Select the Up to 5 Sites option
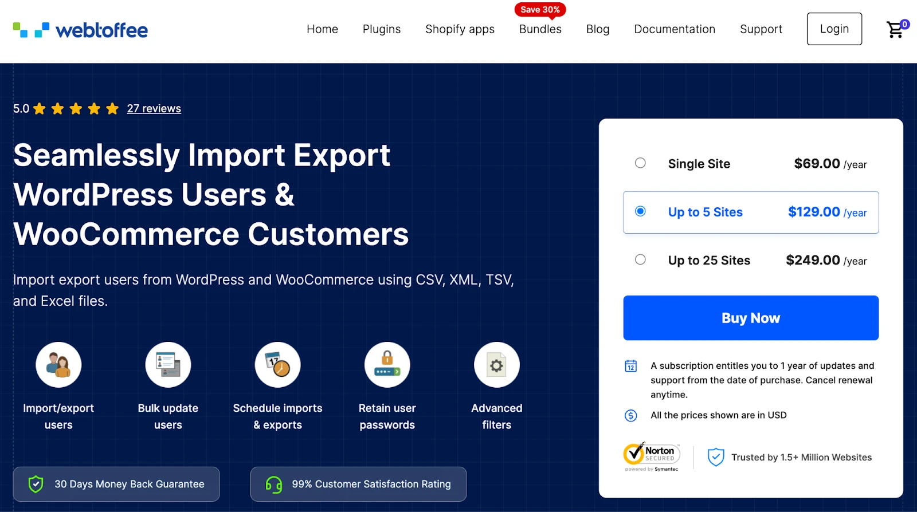 (640, 211)
